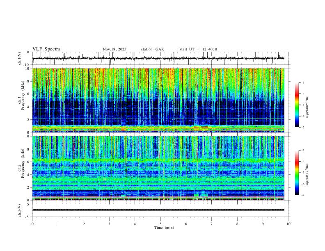Click the "2" kHz tick of ch.1 spectrogram

[x=29, y=120]
